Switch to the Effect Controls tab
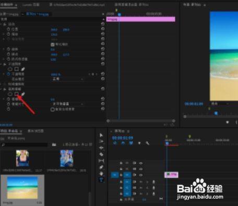238x206 pixels. (x=8, y=5)
